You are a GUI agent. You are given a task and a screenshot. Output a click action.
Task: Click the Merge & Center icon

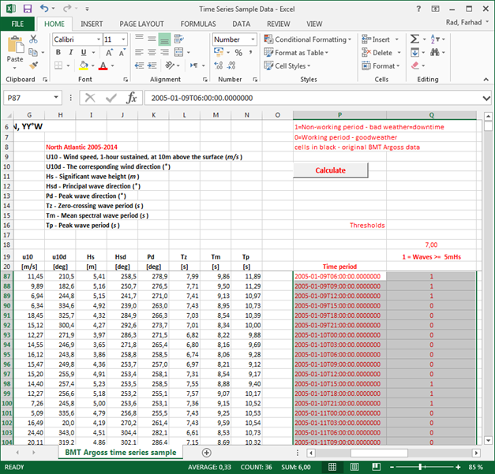pos(178,52)
